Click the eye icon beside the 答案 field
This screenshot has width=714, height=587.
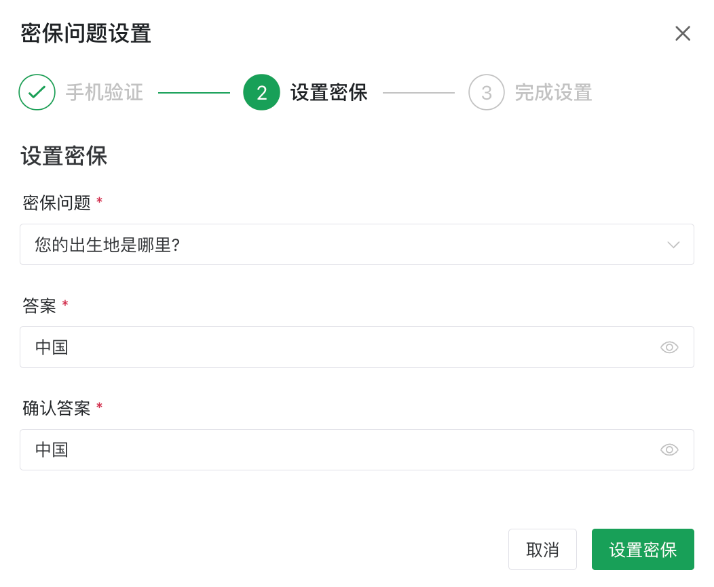(x=669, y=347)
